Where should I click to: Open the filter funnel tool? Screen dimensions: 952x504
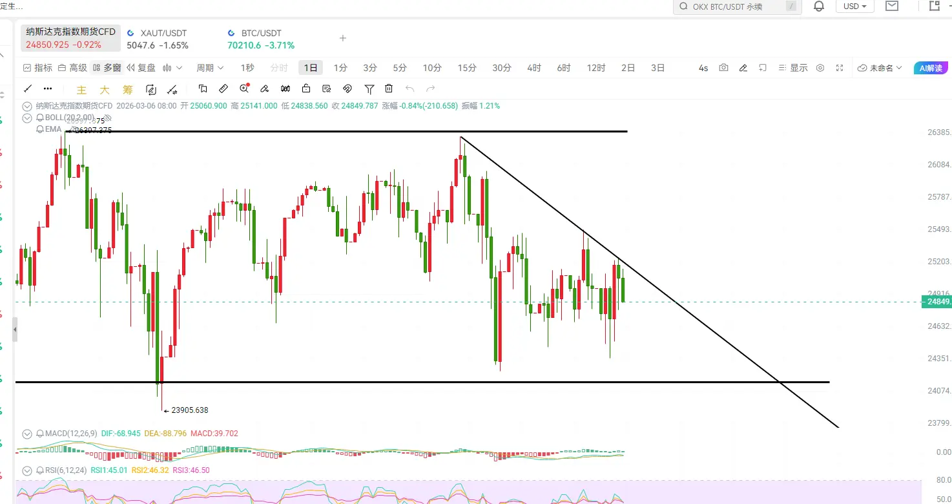pyautogui.click(x=369, y=89)
